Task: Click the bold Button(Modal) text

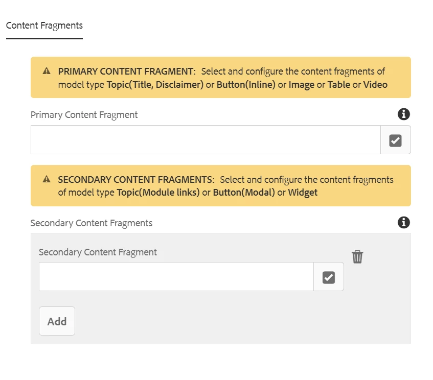Action: click(243, 193)
